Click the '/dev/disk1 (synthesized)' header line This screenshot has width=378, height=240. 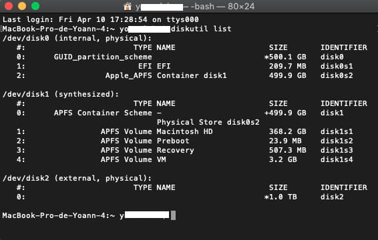point(61,94)
